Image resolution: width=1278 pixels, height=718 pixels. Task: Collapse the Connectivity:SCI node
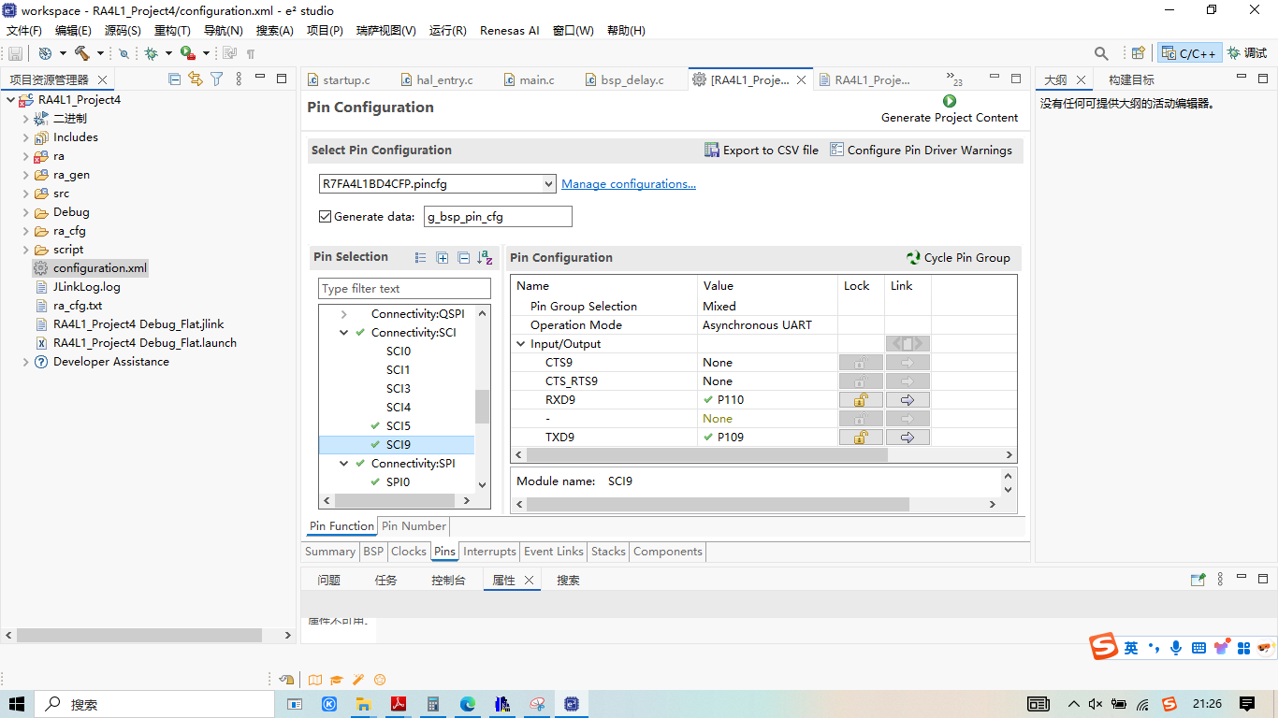[x=343, y=333]
